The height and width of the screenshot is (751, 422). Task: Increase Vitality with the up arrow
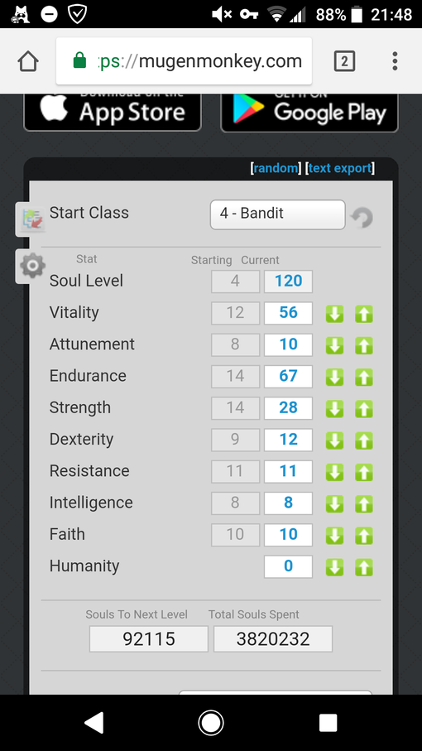[363, 314]
